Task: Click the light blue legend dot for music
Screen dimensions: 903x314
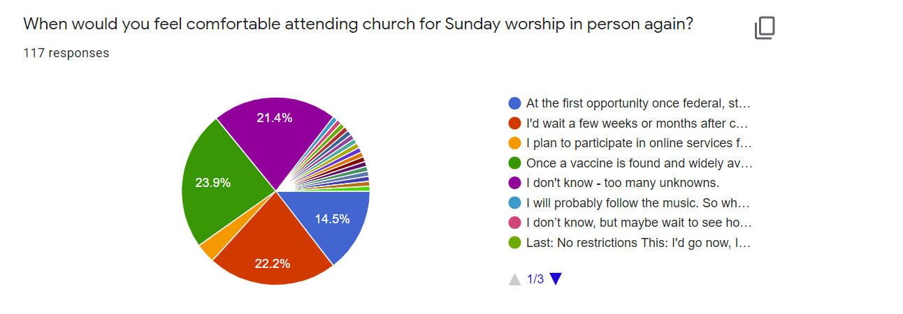Action: point(514,203)
